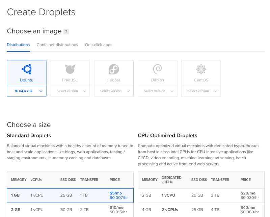Click the Choose a size heading
This screenshot has width=270, height=217.
[29, 125]
